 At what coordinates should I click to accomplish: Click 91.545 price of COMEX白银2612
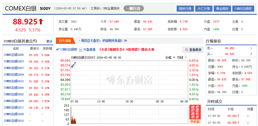(34, 81)
